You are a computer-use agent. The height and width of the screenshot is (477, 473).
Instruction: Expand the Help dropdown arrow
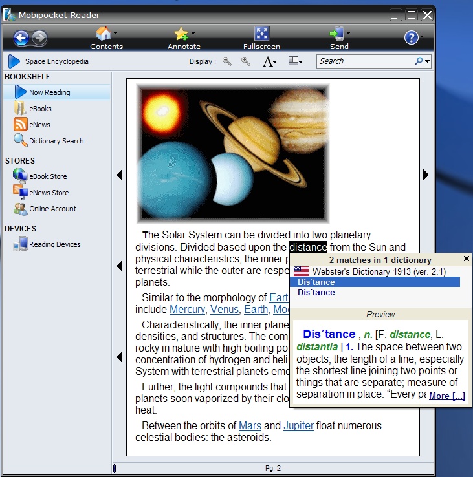(421, 36)
